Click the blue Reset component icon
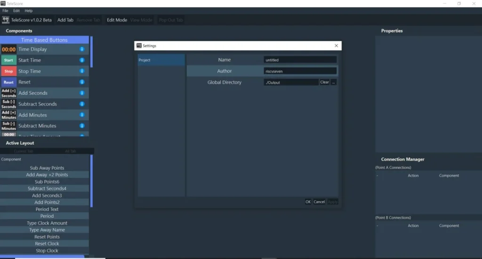This screenshot has height=259, width=482. pyautogui.click(x=8, y=82)
